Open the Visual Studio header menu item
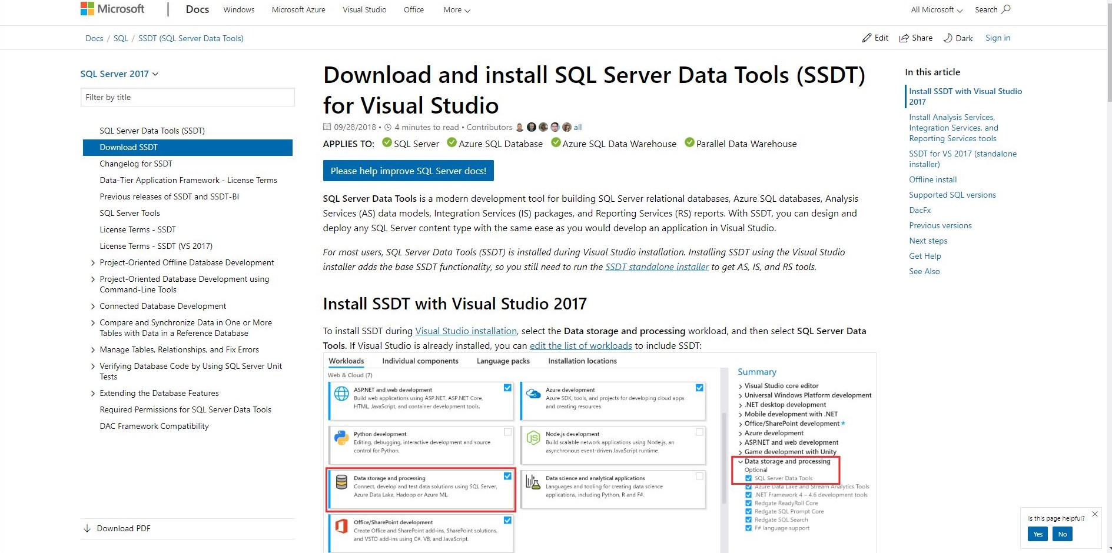Screen dimensions: 1112x553 click(364, 10)
